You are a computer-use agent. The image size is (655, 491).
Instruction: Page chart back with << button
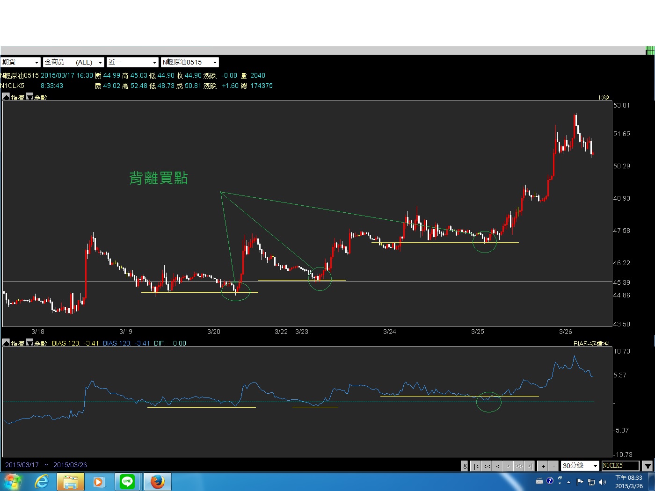pos(487,466)
